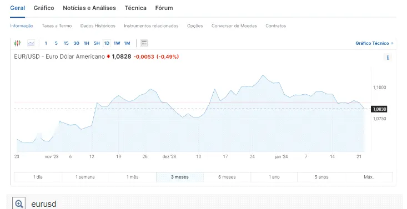Select the area chart type icon
Image resolution: width=407 pixels, height=209 pixels.
pyautogui.click(x=31, y=43)
